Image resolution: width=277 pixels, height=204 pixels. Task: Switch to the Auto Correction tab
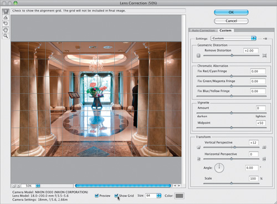tap(203, 30)
